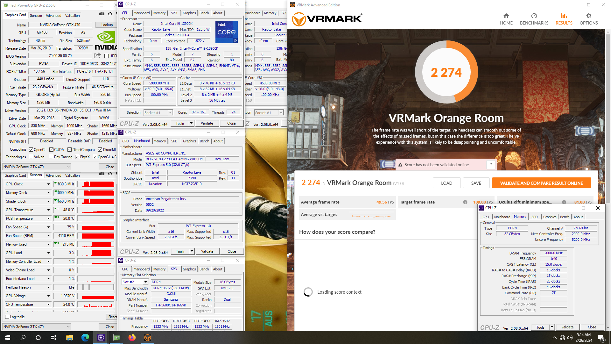611x344 pixels.
Task: Click LOAD button in VRMark
Action: pos(446,183)
